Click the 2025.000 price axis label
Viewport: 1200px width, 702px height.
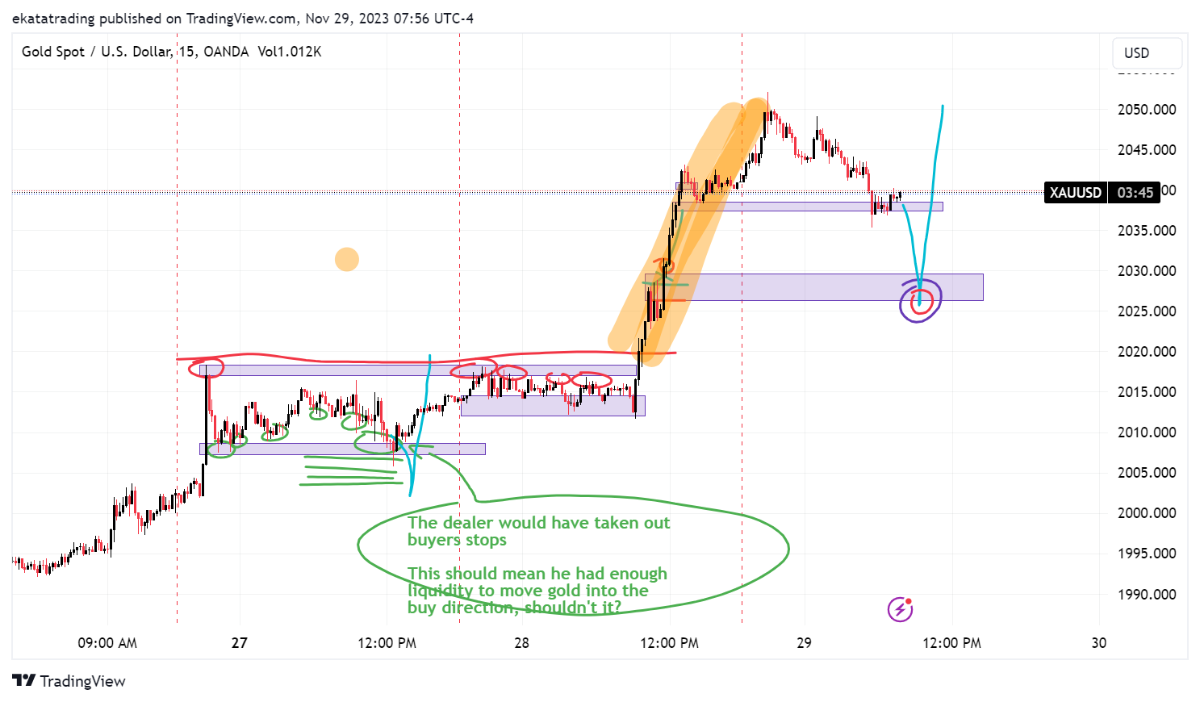(1147, 311)
